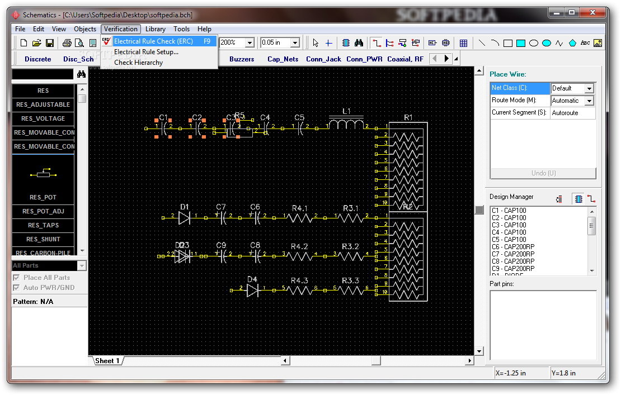Image resolution: width=621 pixels, height=395 pixels.
Task: Select RES_ADJUSTABLE in the parts list
Action: coord(43,104)
